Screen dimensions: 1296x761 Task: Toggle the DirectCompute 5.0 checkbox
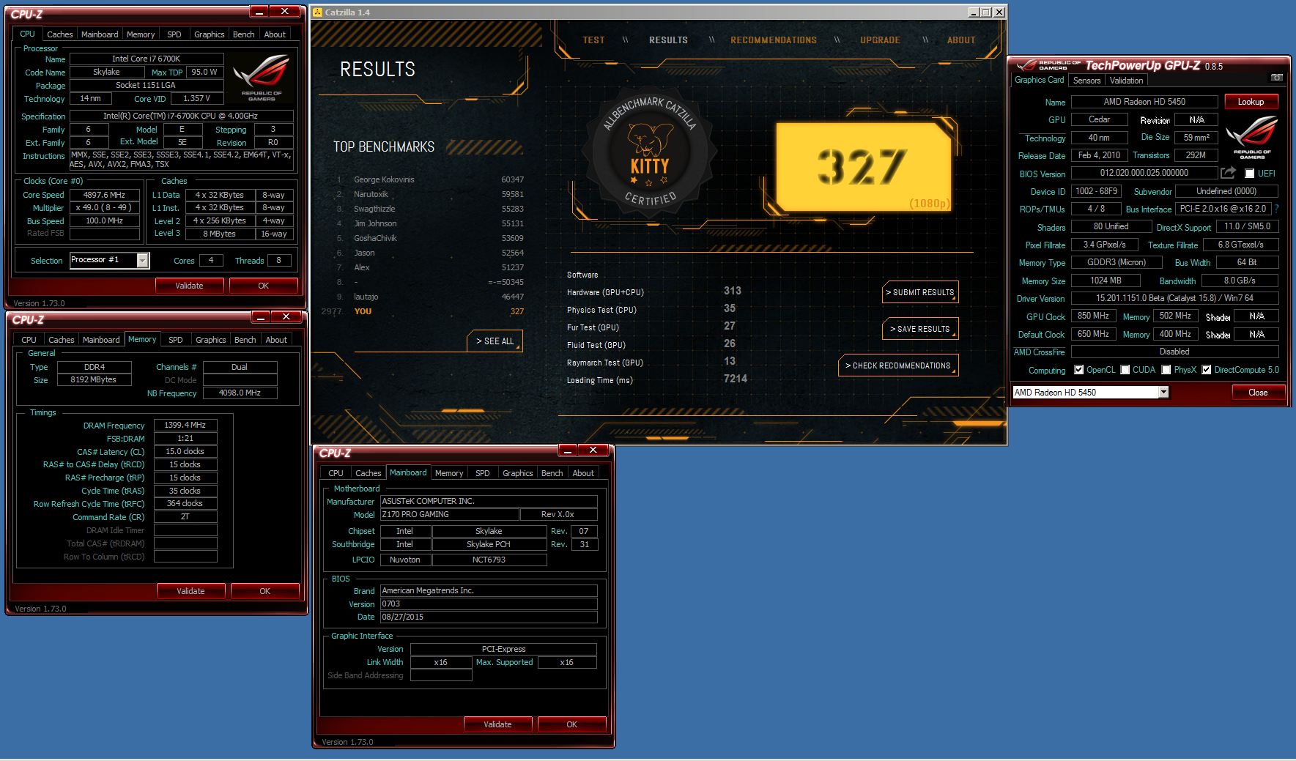tap(1206, 370)
